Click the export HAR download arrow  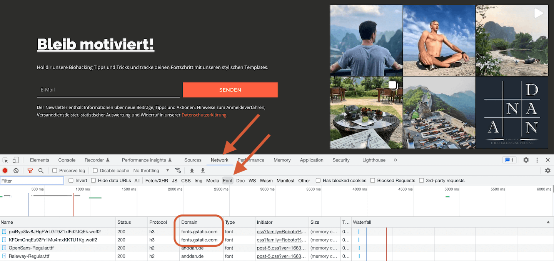coord(203,171)
